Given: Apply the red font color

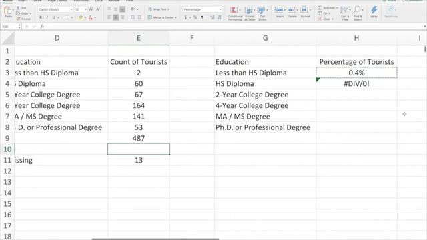Looking at the screenshot, I should point(91,17).
